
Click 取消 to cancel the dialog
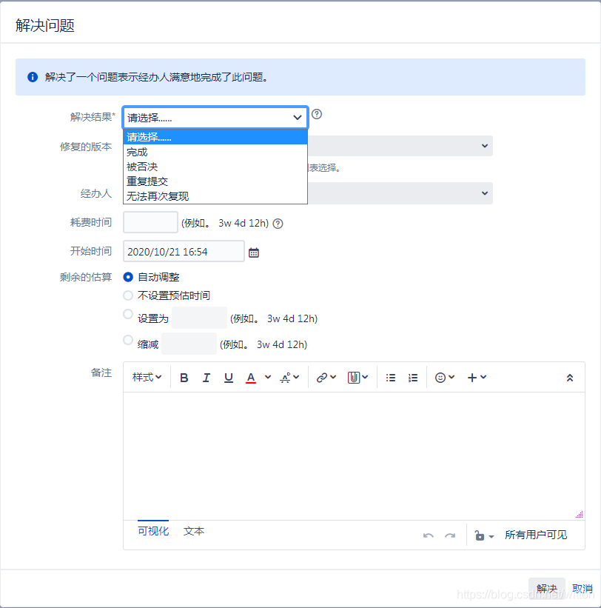click(582, 587)
